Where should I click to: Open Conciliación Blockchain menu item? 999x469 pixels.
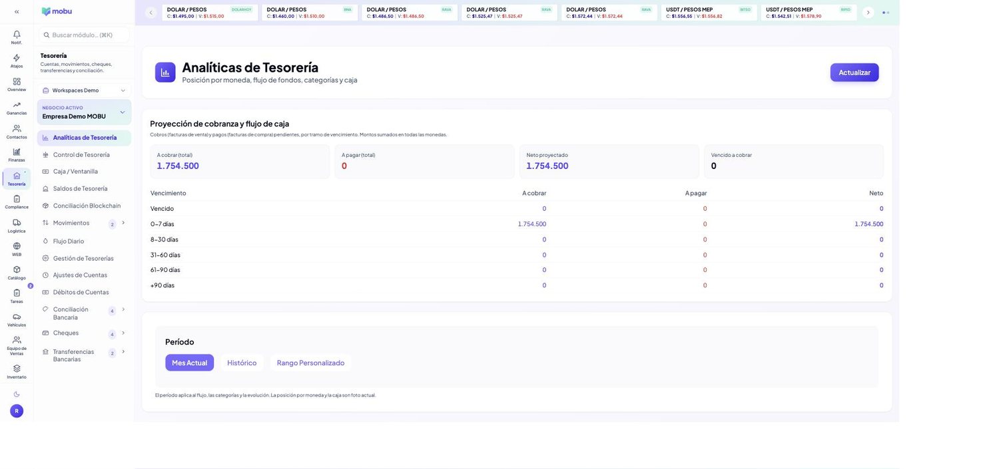(84, 206)
